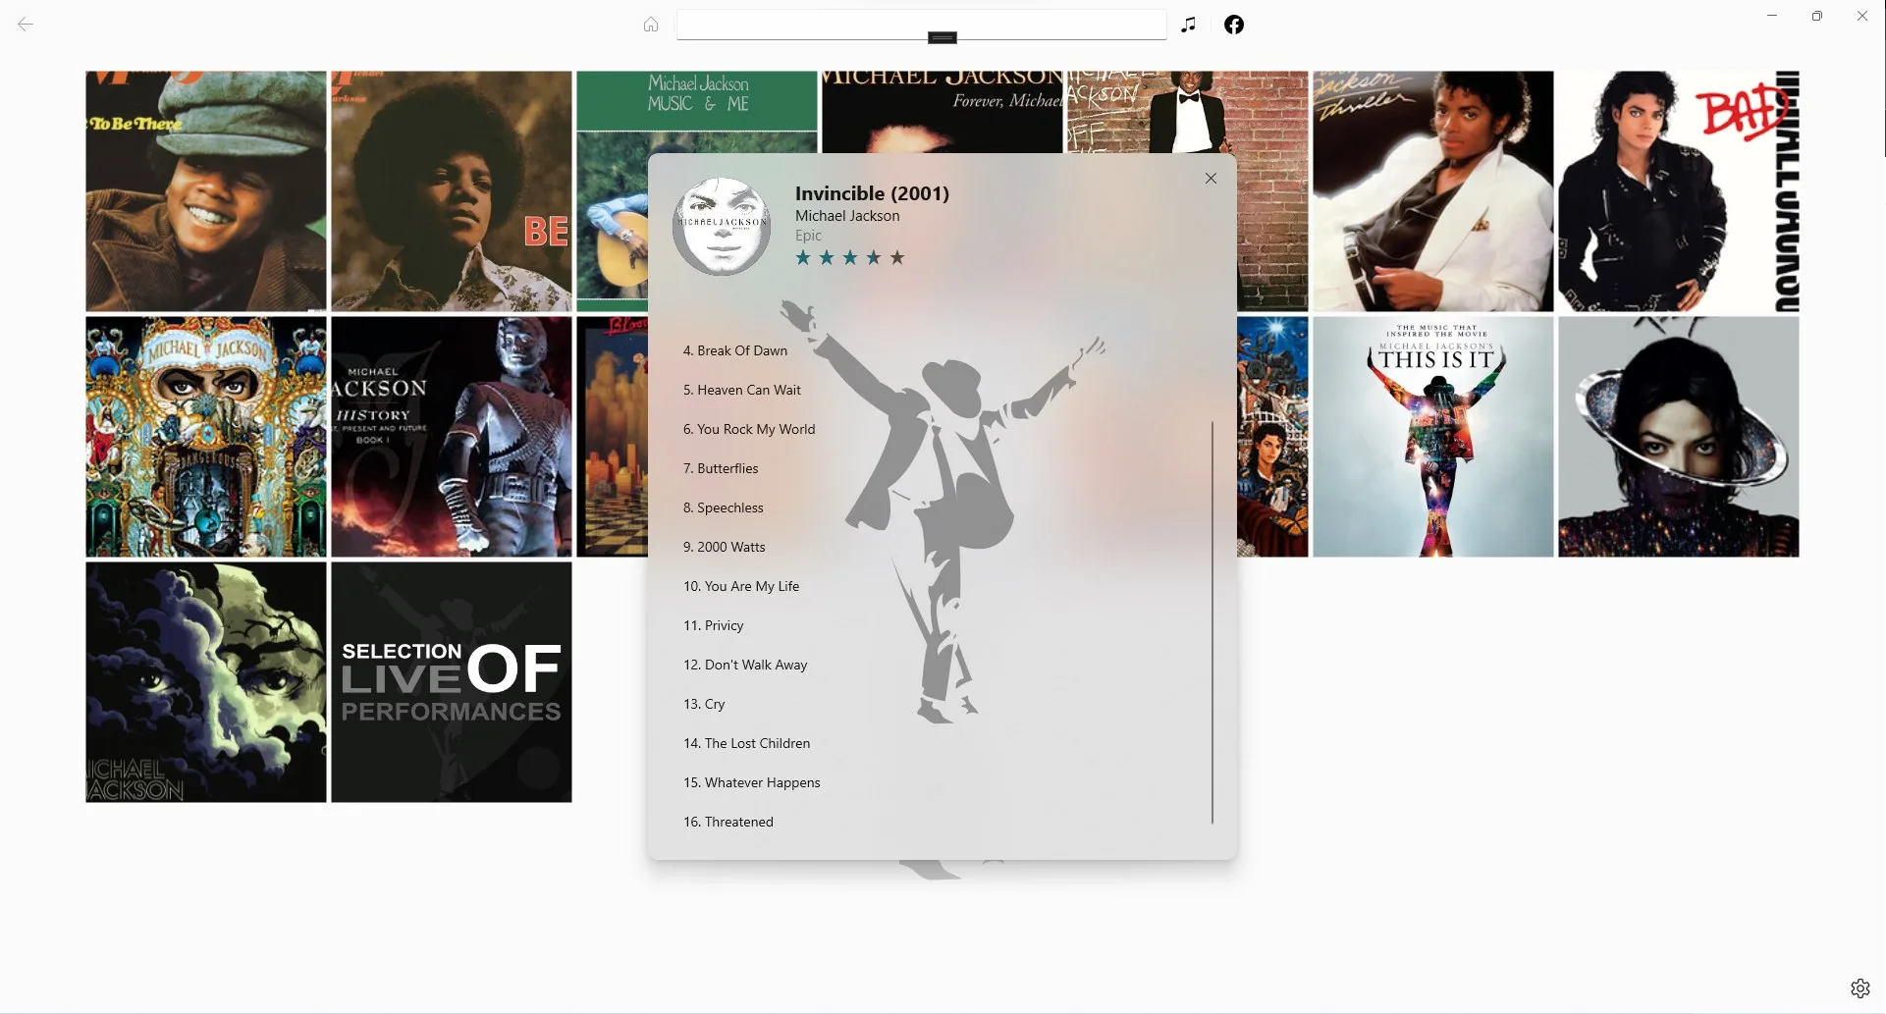This screenshot has width=1886, height=1014.
Task: Open the Bad album cover
Action: [1679, 191]
